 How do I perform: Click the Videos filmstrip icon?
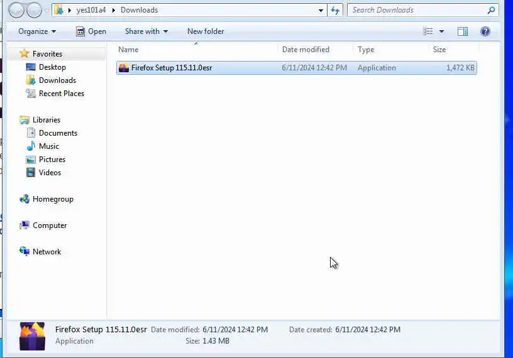[31, 172]
